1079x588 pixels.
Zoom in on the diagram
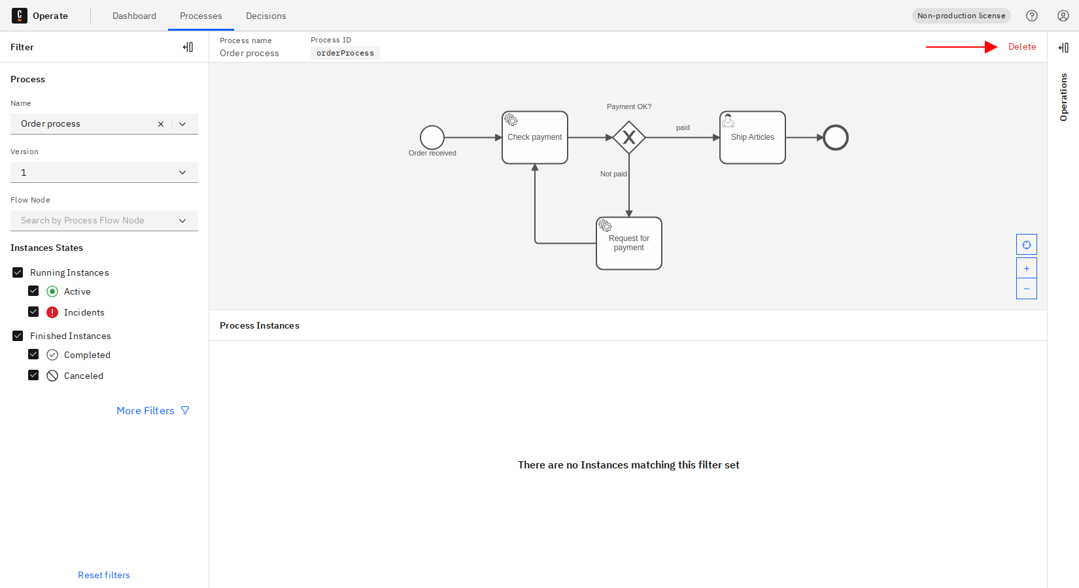pyautogui.click(x=1027, y=269)
